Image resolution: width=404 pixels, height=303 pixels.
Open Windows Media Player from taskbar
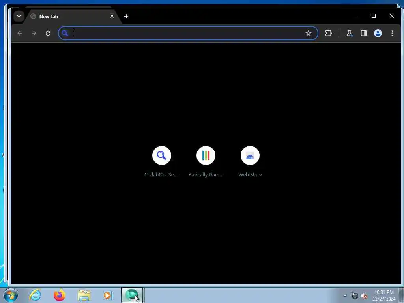click(x=107, y=295)
